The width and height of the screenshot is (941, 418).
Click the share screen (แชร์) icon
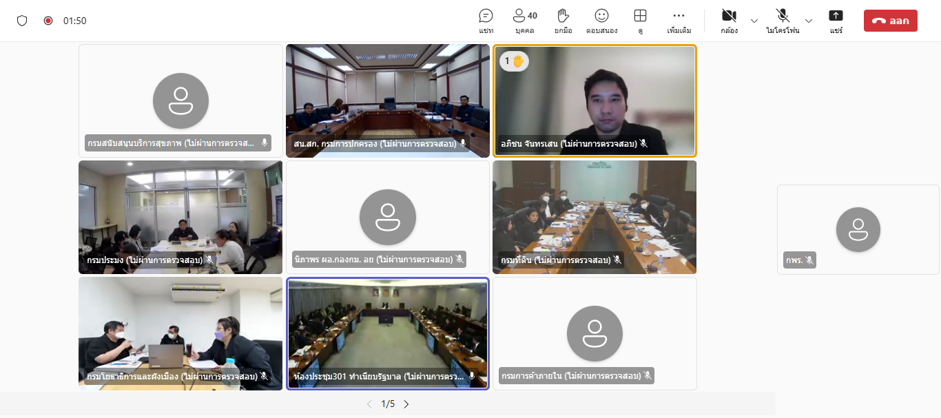coord(836,17)
